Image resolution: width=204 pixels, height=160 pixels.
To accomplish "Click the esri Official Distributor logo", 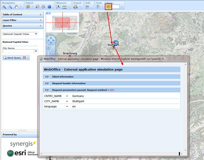I will (x=22, y=153).
